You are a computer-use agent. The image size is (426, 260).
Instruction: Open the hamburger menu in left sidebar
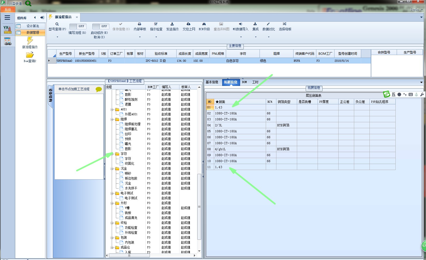click(x=7, y=18)
